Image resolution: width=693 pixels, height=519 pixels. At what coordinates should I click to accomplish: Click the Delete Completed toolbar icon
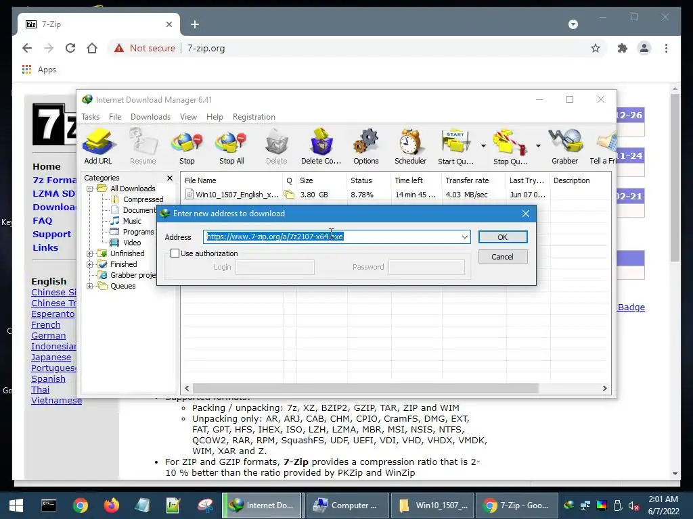[x=321, y=147]
